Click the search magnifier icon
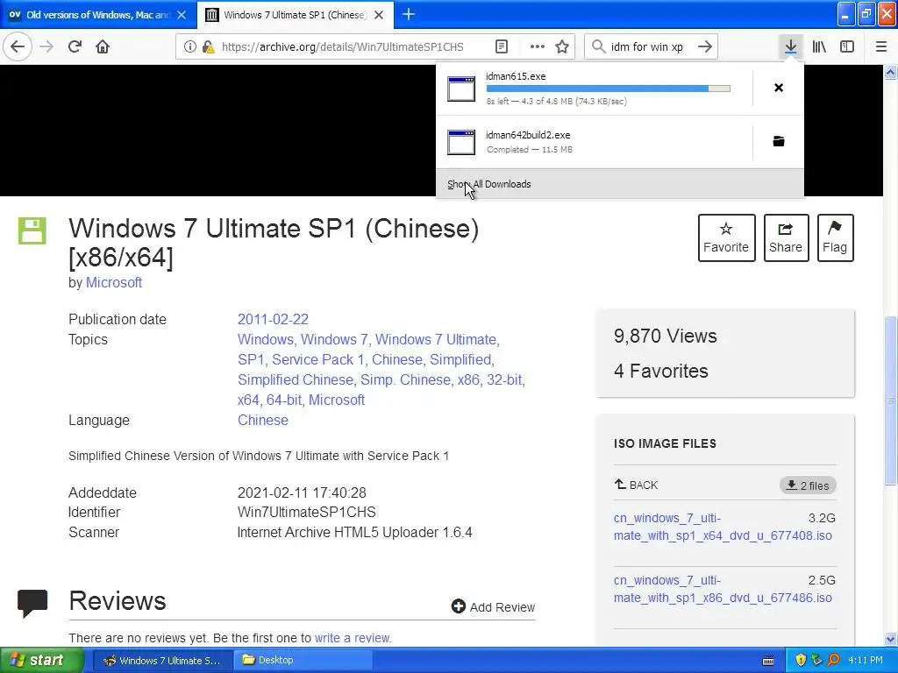 [598, 46]
